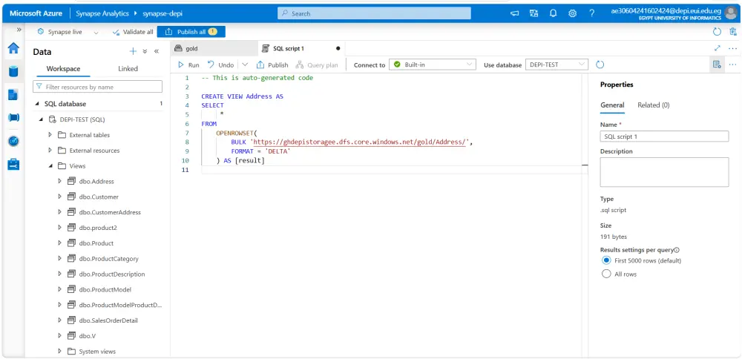Image resolution: width=742 pixels, height=359 pixels.
Task: Open the Monitor hub icon
Action: click(13, 141)
